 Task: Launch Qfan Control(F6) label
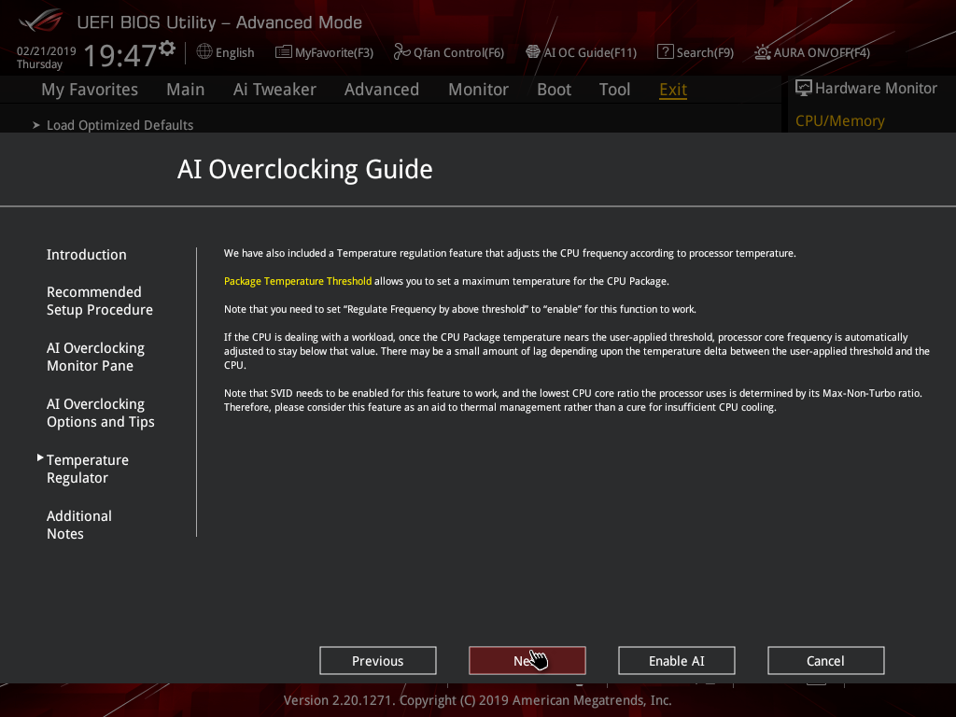458,53
